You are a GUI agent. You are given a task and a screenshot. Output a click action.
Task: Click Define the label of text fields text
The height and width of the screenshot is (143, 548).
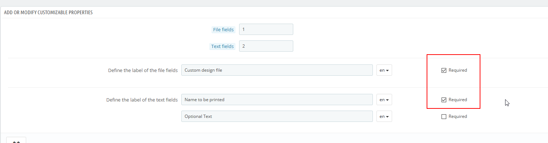pyautogui.click(x=142, y=100)
